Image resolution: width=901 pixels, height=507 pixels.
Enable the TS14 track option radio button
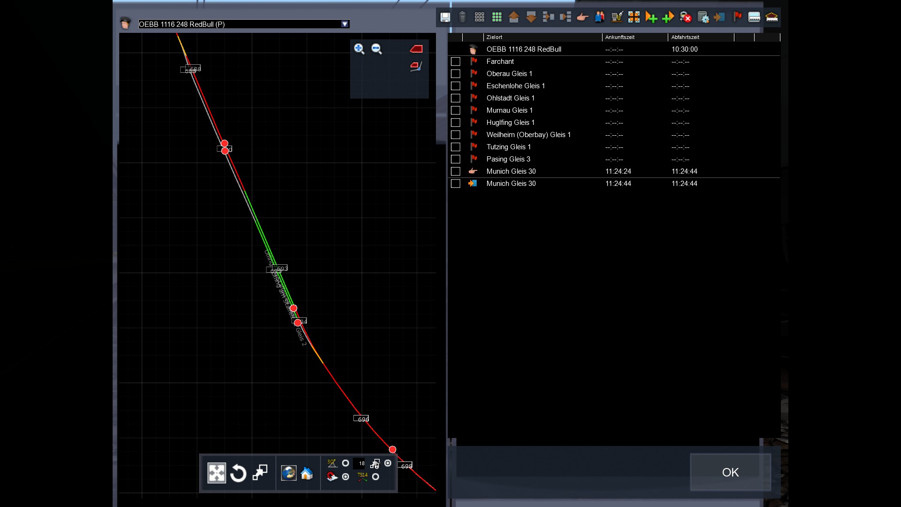point(375,477)
